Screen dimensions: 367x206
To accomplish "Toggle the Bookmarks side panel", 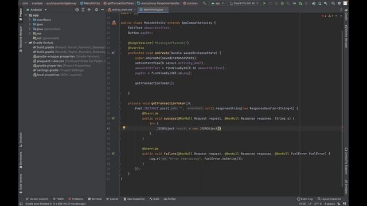I will 21,160.
